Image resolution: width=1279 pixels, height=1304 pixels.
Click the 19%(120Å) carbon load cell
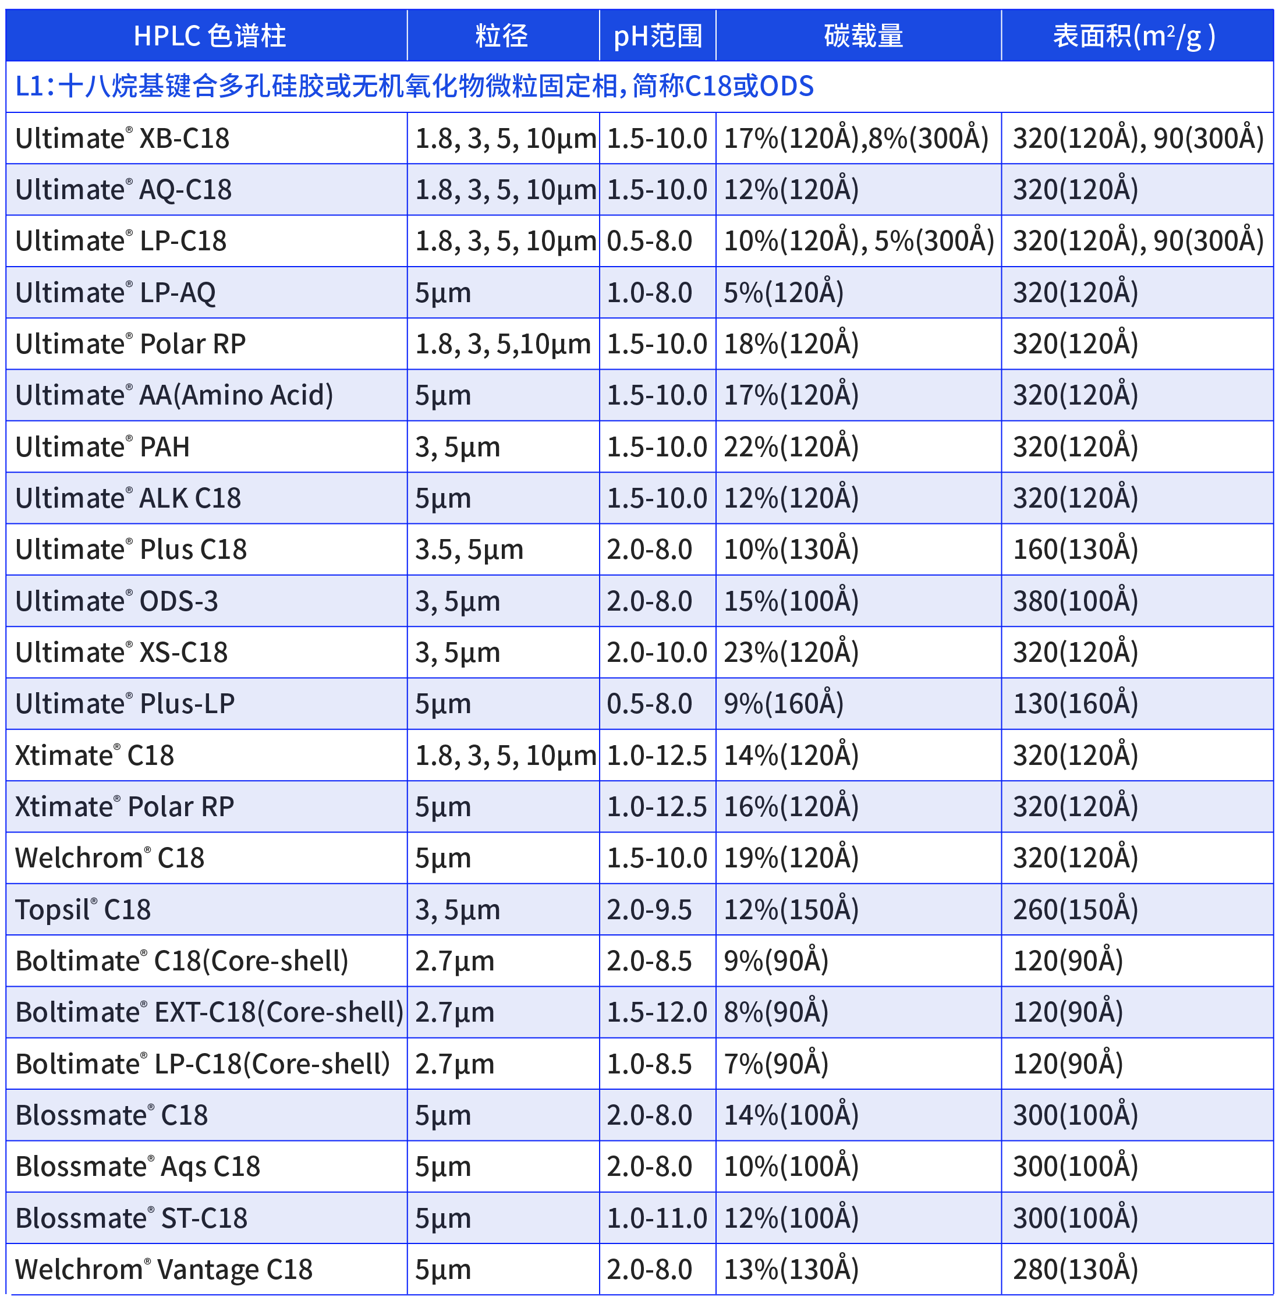791,858
